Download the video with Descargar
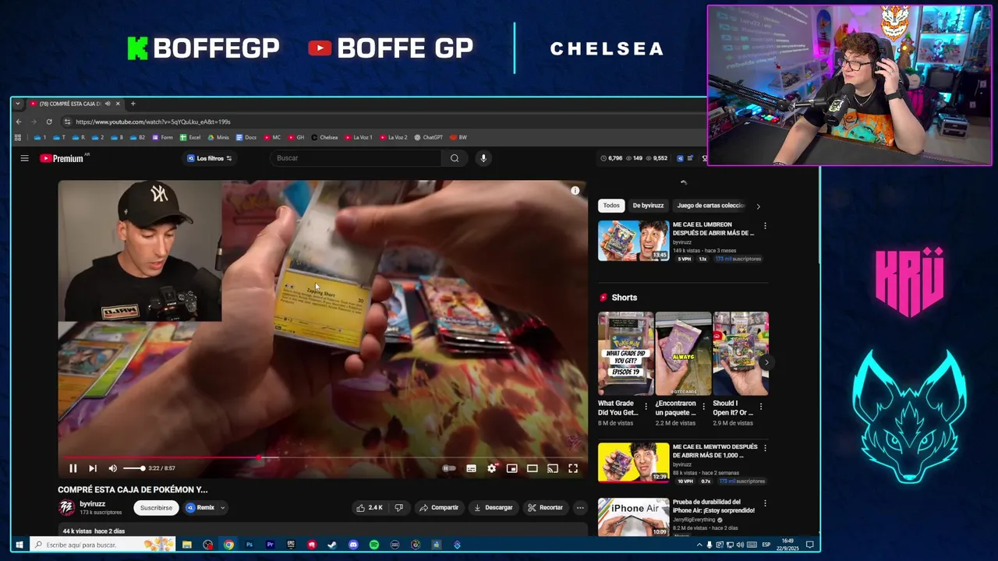This screenshot has width=998, height=561. [494, 507]
